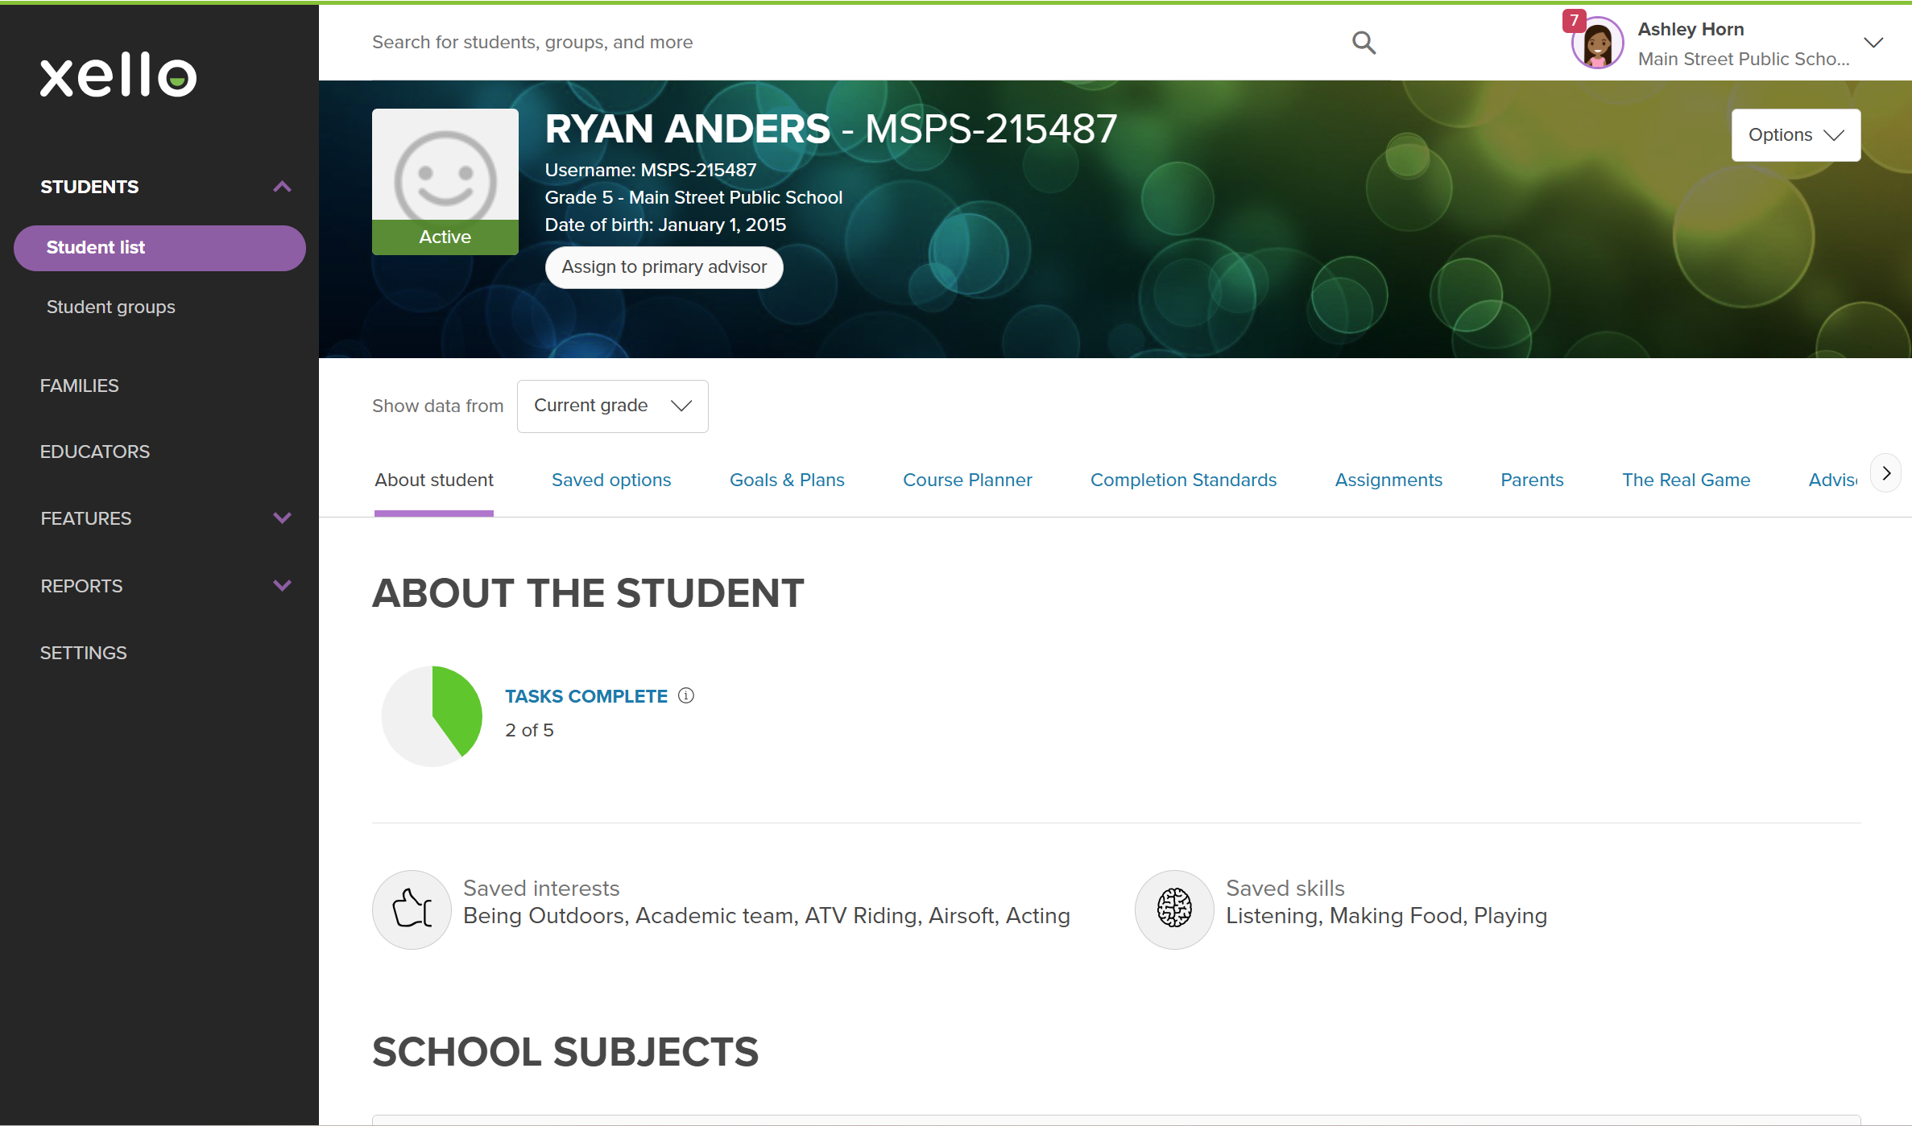Open the Tasks Complete link
1912x1126 pixels.
tap(586, 696)
